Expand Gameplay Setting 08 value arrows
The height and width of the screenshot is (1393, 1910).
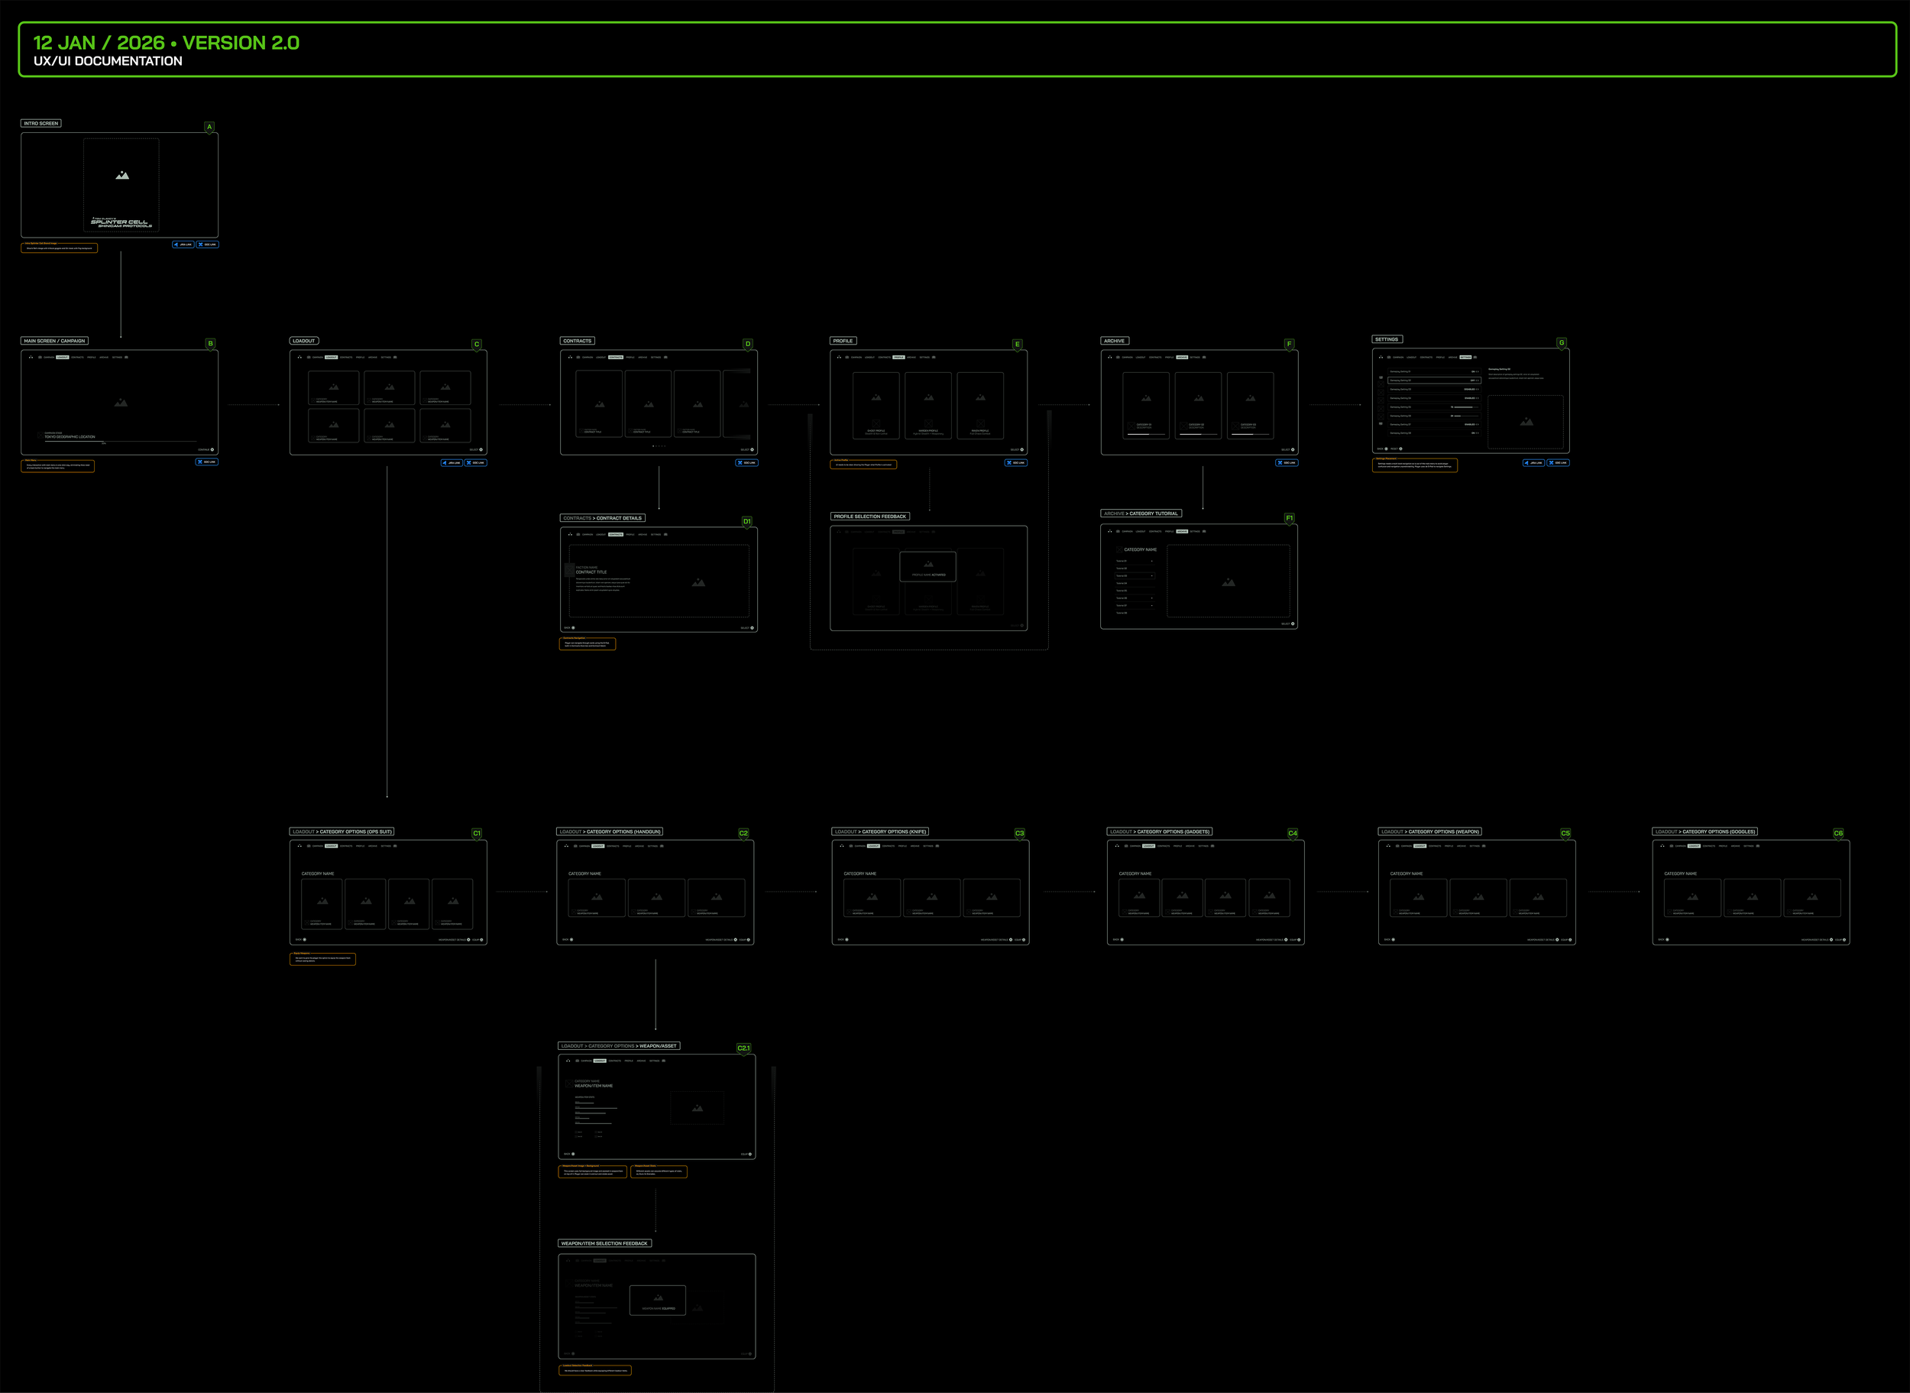click(x=1478, y=433)
